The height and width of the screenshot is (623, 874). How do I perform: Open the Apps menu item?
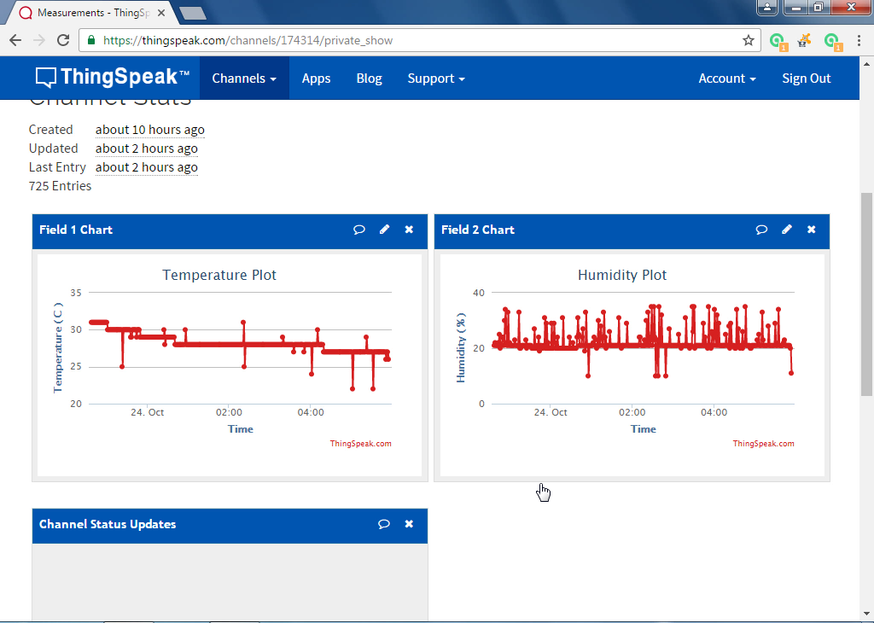coord(316,79)
